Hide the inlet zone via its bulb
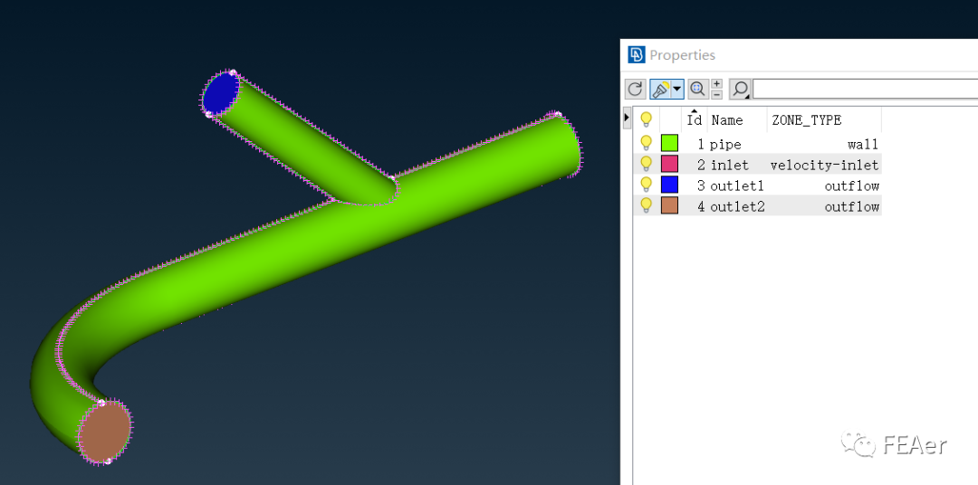Viewport: 978px width, 485px height. [647, 165]
